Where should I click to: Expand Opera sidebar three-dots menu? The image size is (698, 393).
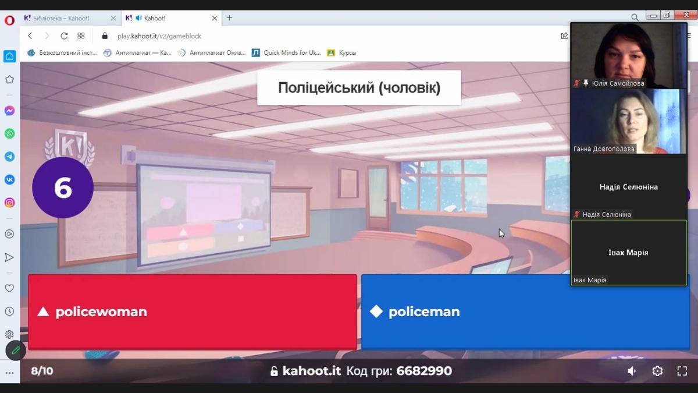click(x=9, y=373)
